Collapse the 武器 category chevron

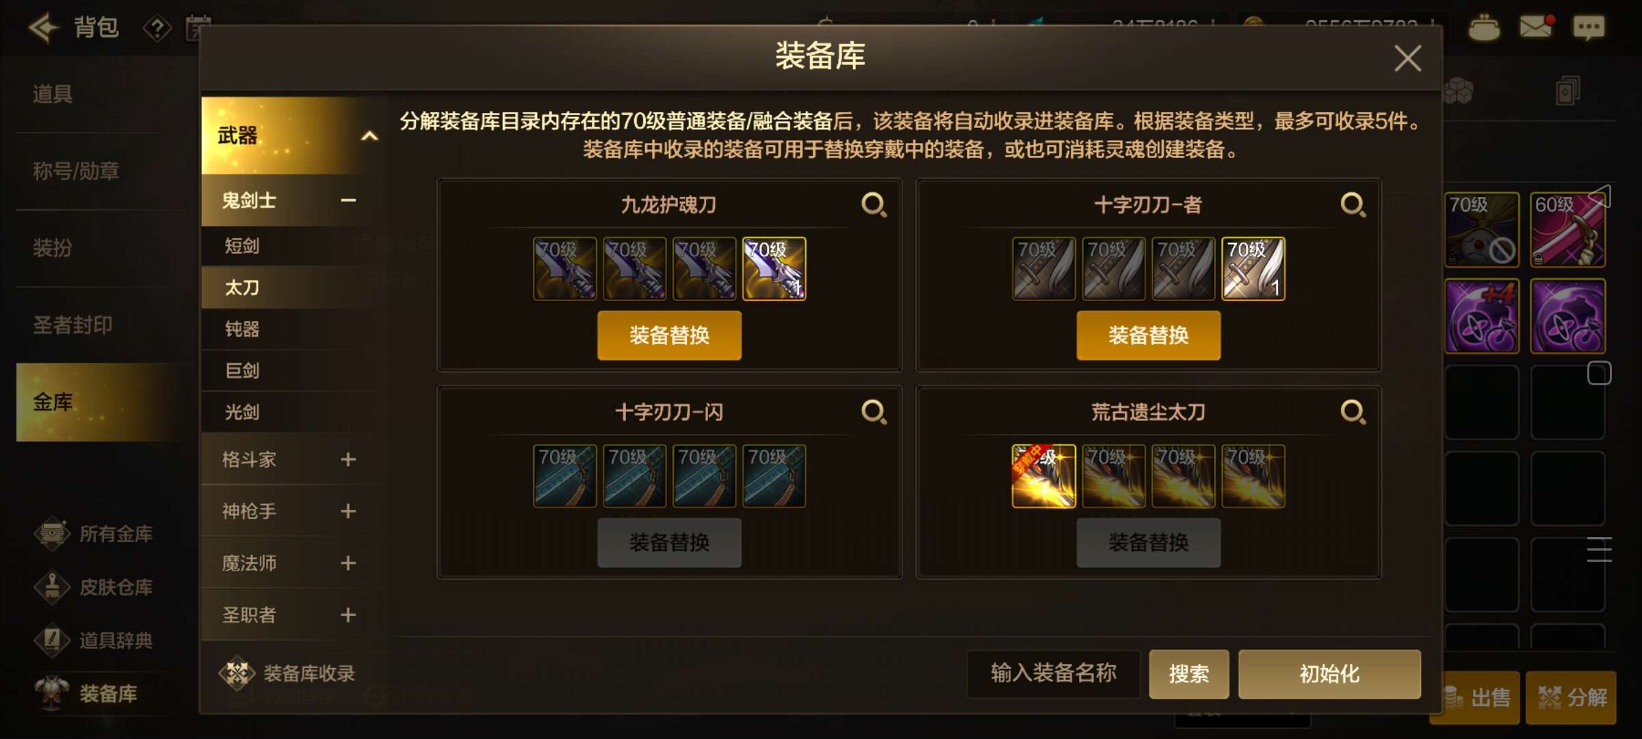click(369, 135)
